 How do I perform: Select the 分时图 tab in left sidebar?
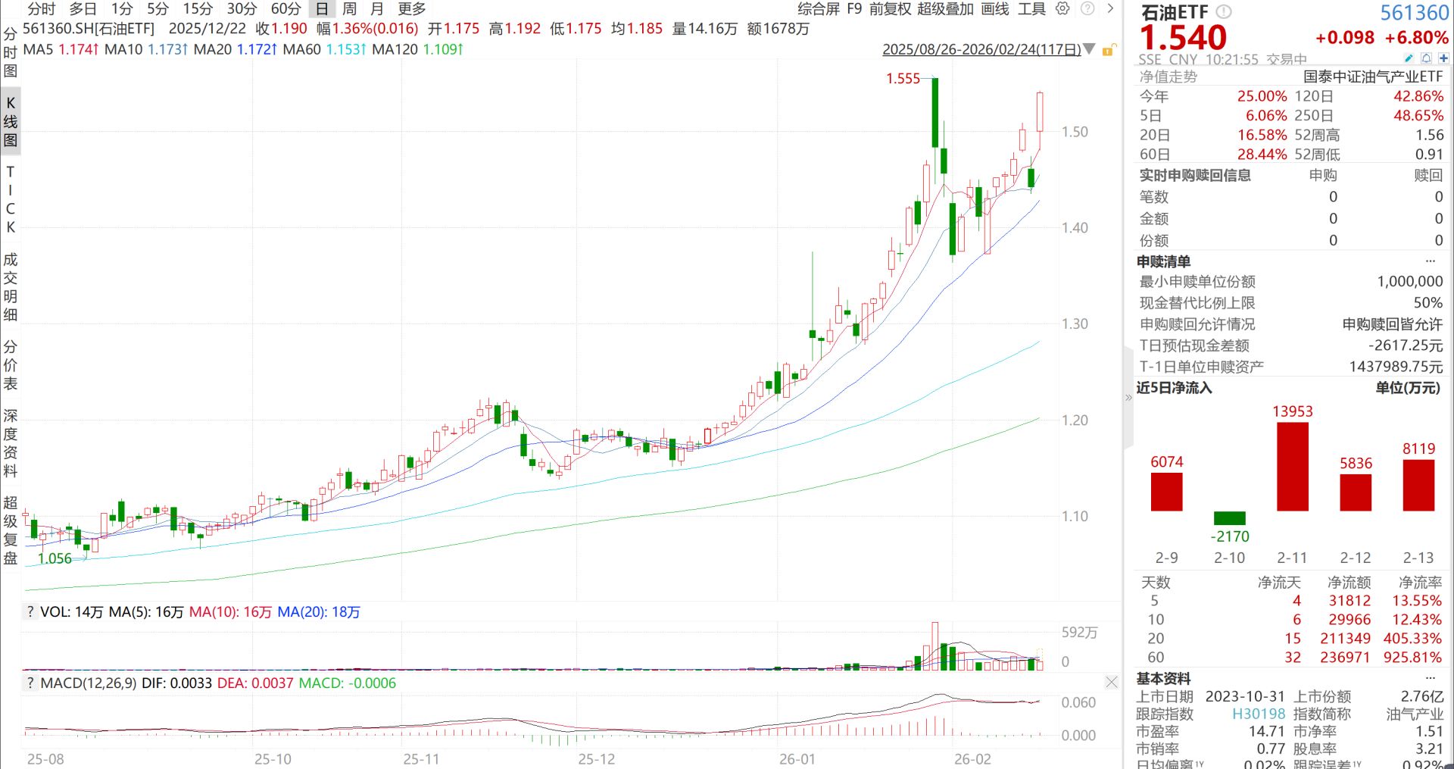(10, 52)
